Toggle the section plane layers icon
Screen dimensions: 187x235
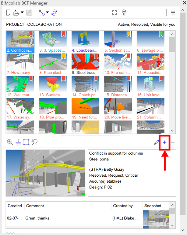pos(18,142)
